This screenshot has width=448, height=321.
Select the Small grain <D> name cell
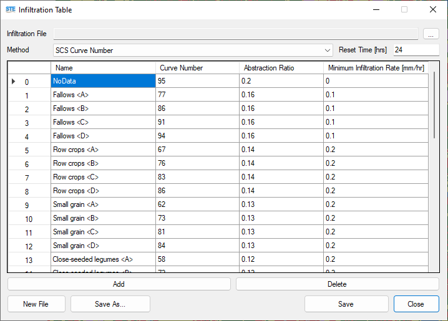point(103,245)
